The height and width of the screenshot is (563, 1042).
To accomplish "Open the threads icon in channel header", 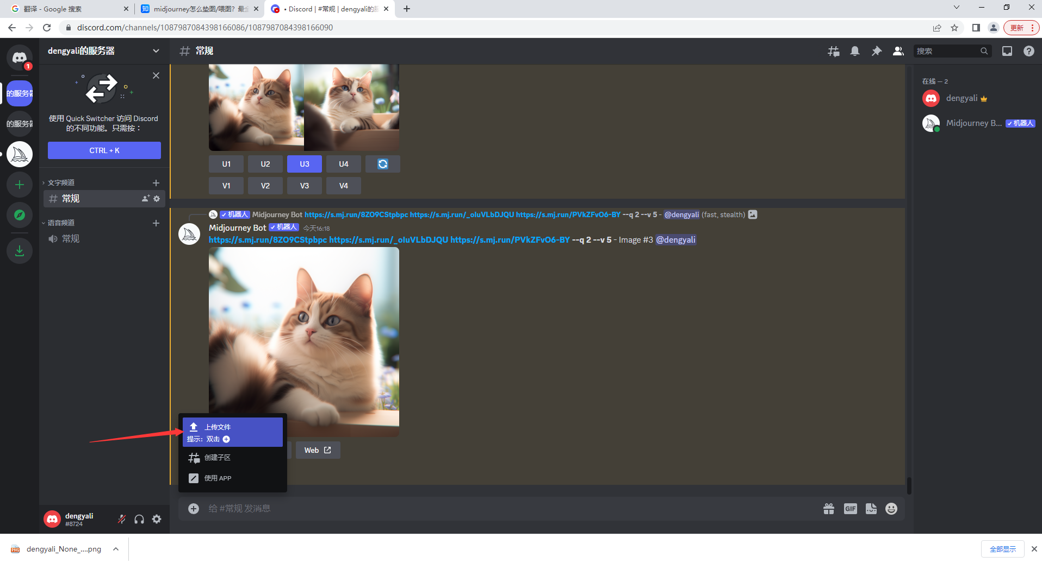I will pos(833,51).
